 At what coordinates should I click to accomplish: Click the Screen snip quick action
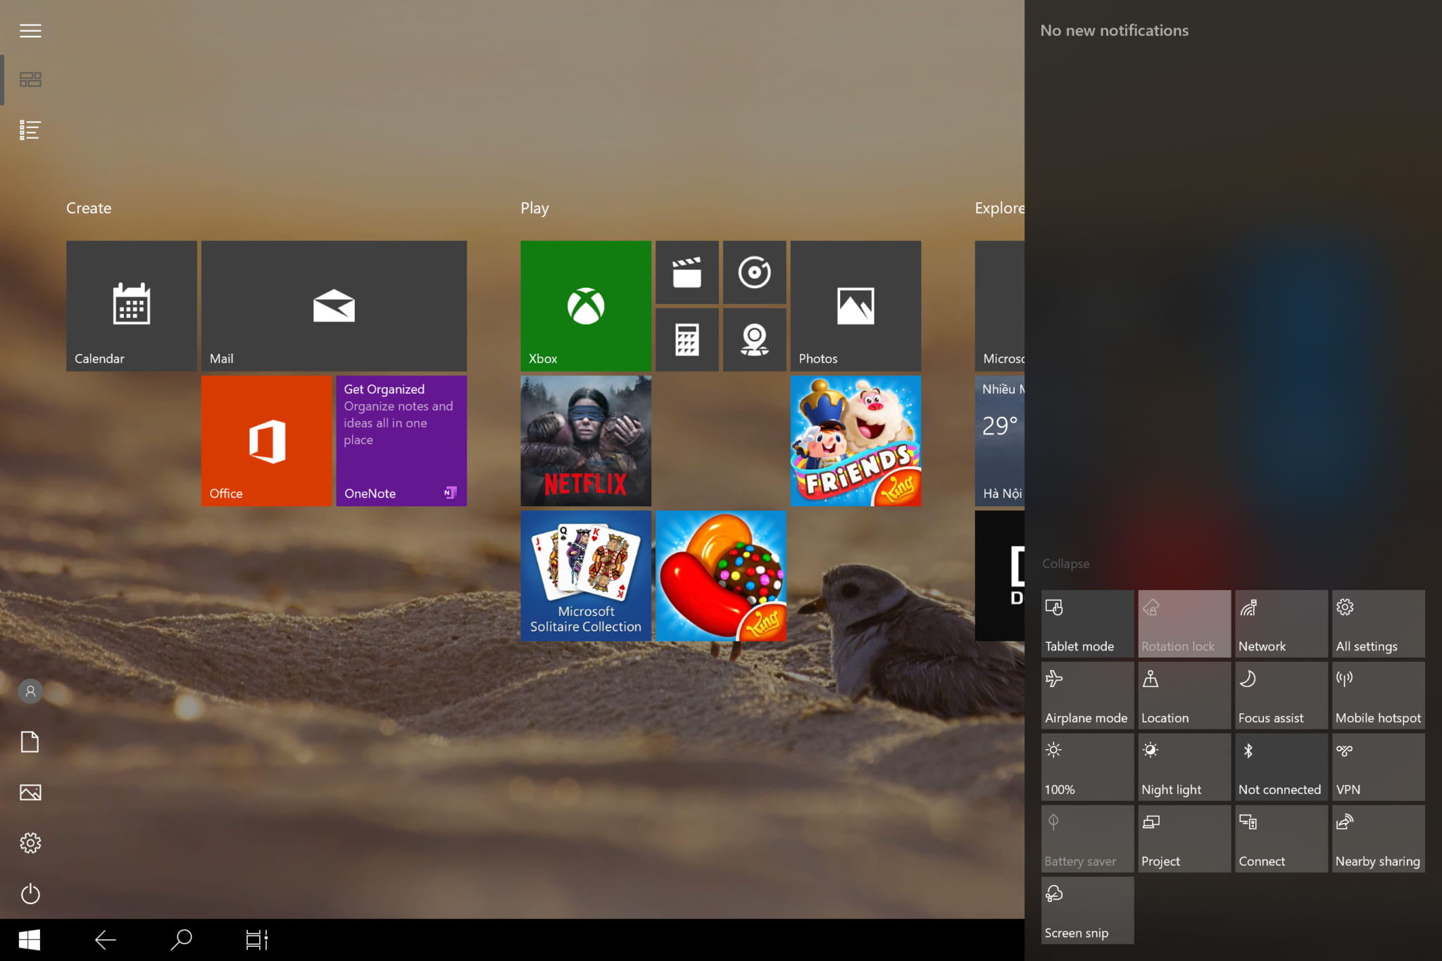pos(1086,910)
